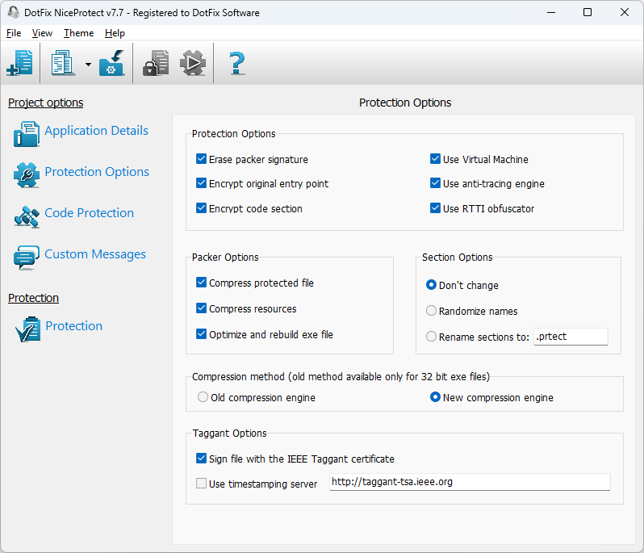Click the Open Project documents icon
The width and height of the screenshot is (644, 553).
click(x=62, y=63)
